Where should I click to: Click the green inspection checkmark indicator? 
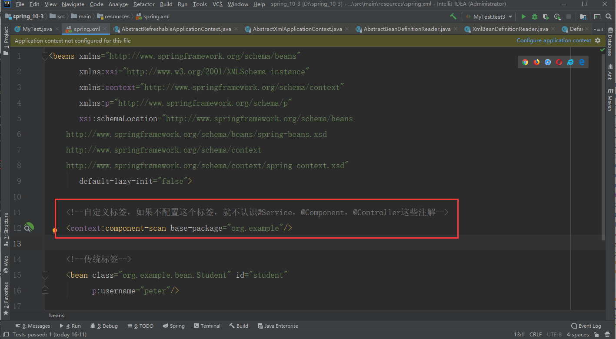(603, 50)
